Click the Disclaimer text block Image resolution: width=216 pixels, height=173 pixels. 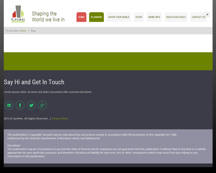107,151
